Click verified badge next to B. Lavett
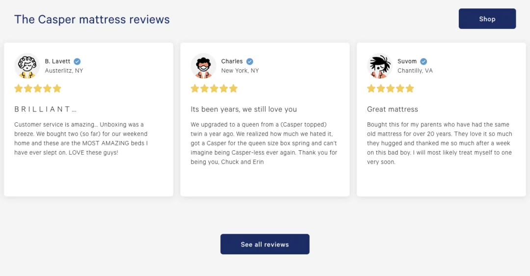 tap(77, 61)
